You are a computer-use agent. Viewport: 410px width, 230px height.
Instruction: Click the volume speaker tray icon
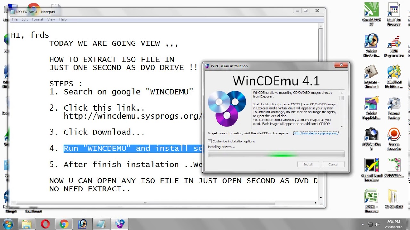click(377, 224)
